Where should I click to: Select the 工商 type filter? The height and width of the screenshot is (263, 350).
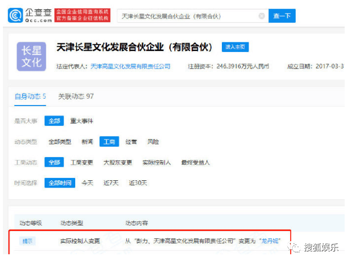point(109,141)
